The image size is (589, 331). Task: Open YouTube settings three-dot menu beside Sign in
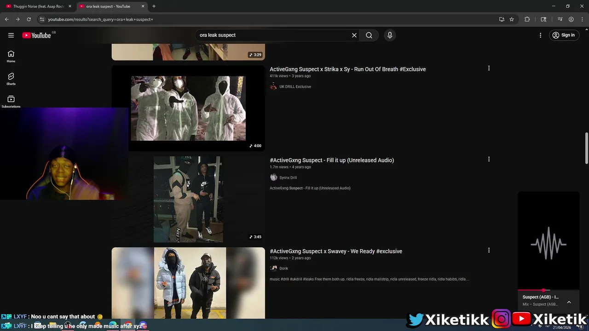[x=541, y=35]
